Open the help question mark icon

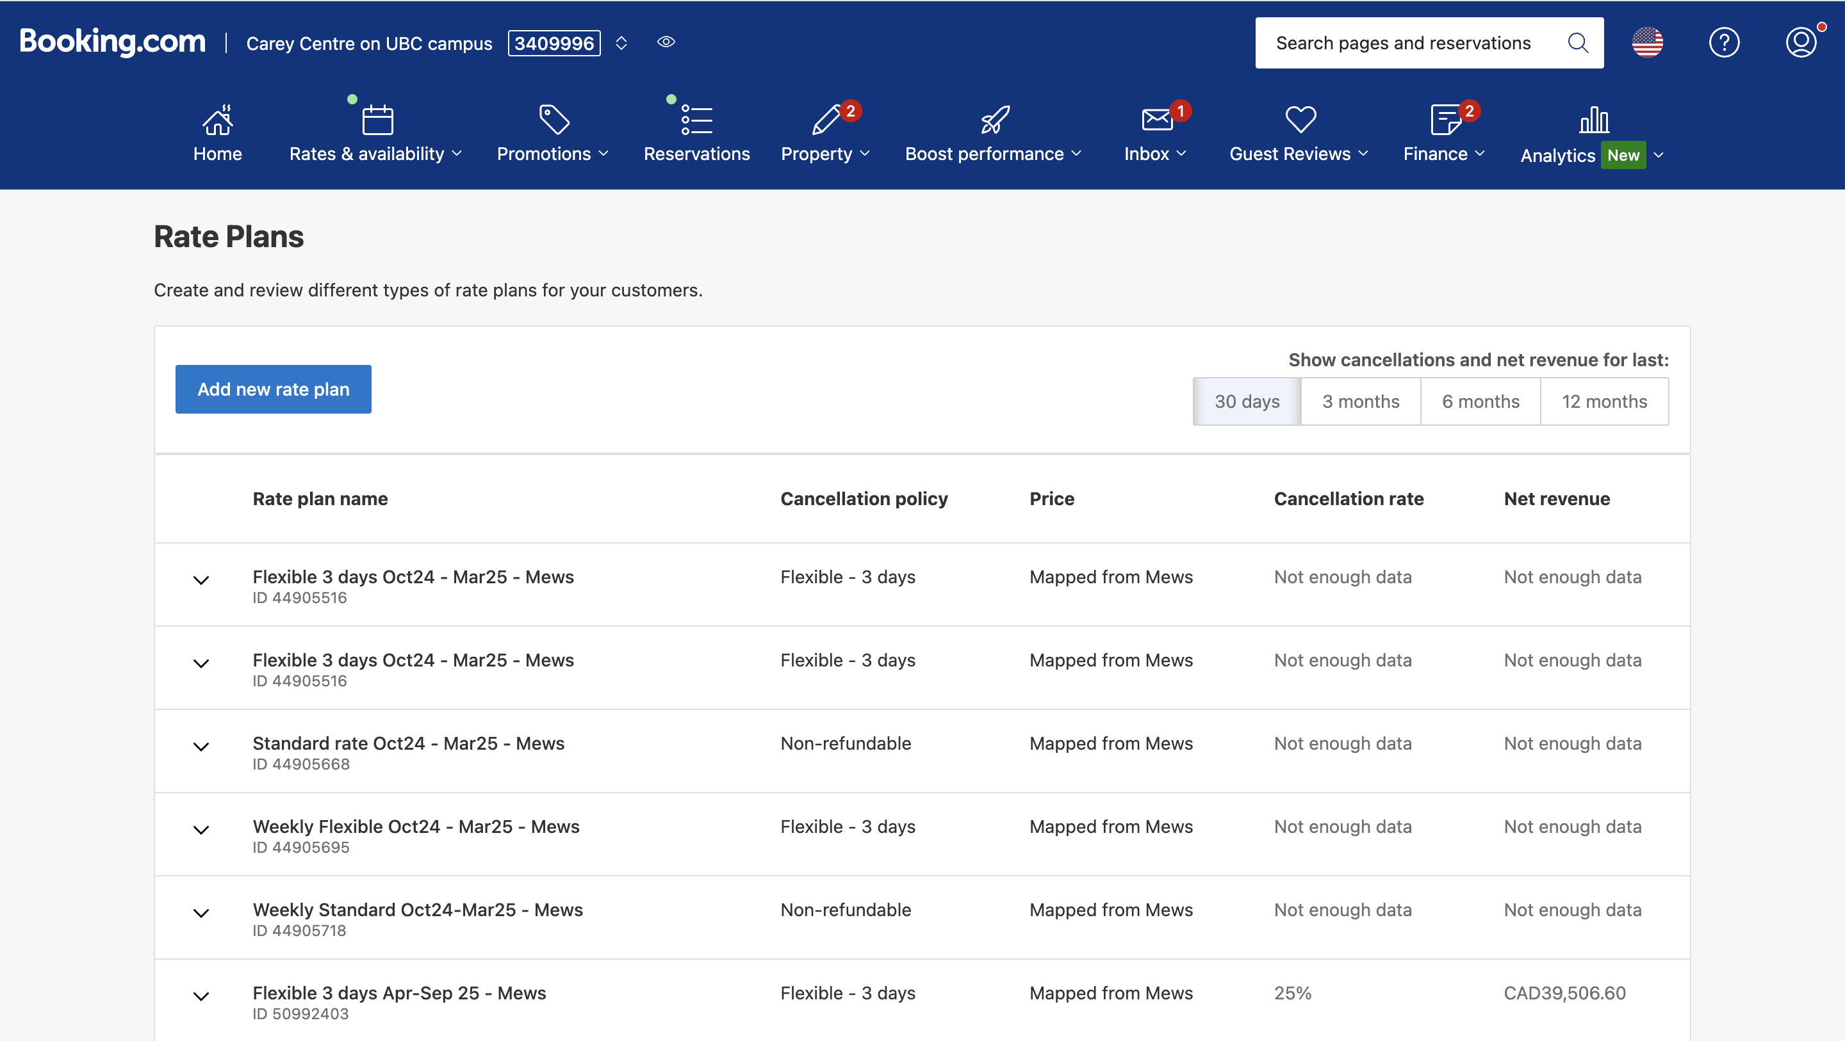[1723, 43]
